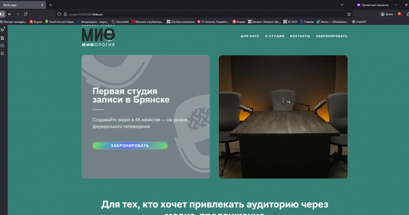Open SF 3525 bookmark
The image size is (409, 215).
(x=290, y=22)
